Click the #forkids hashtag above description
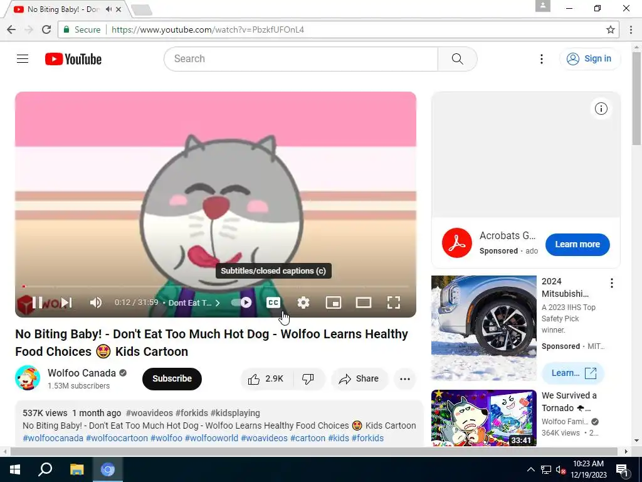The width and height of the screenshot is (642, 482). point(191,413)
